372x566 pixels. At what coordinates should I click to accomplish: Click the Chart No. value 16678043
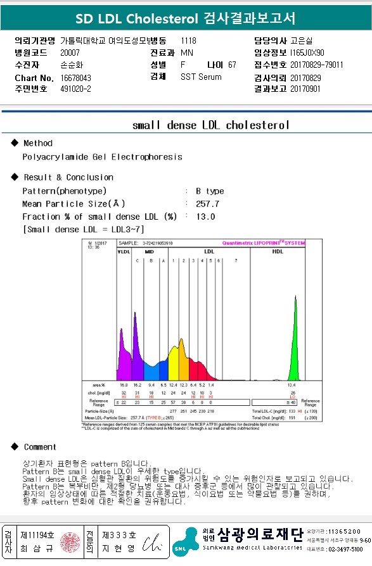coord(76,78)
